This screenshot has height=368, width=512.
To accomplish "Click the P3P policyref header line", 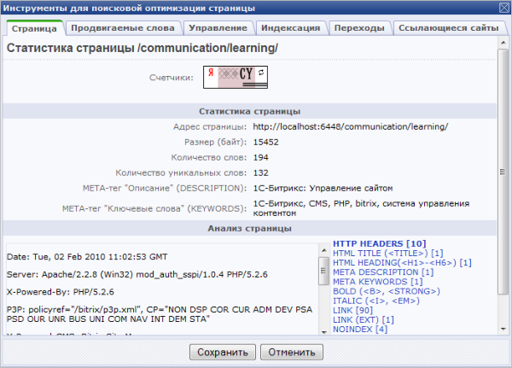I will tap(160, 314).
